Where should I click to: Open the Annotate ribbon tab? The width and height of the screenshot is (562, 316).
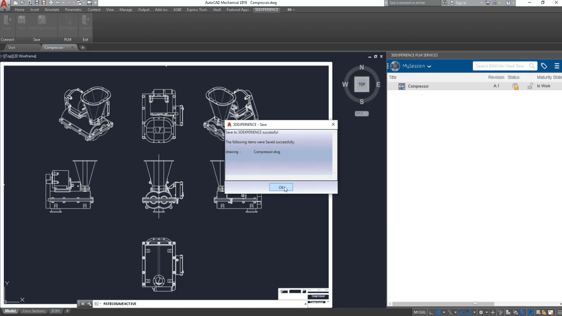[x=52, y=10]
